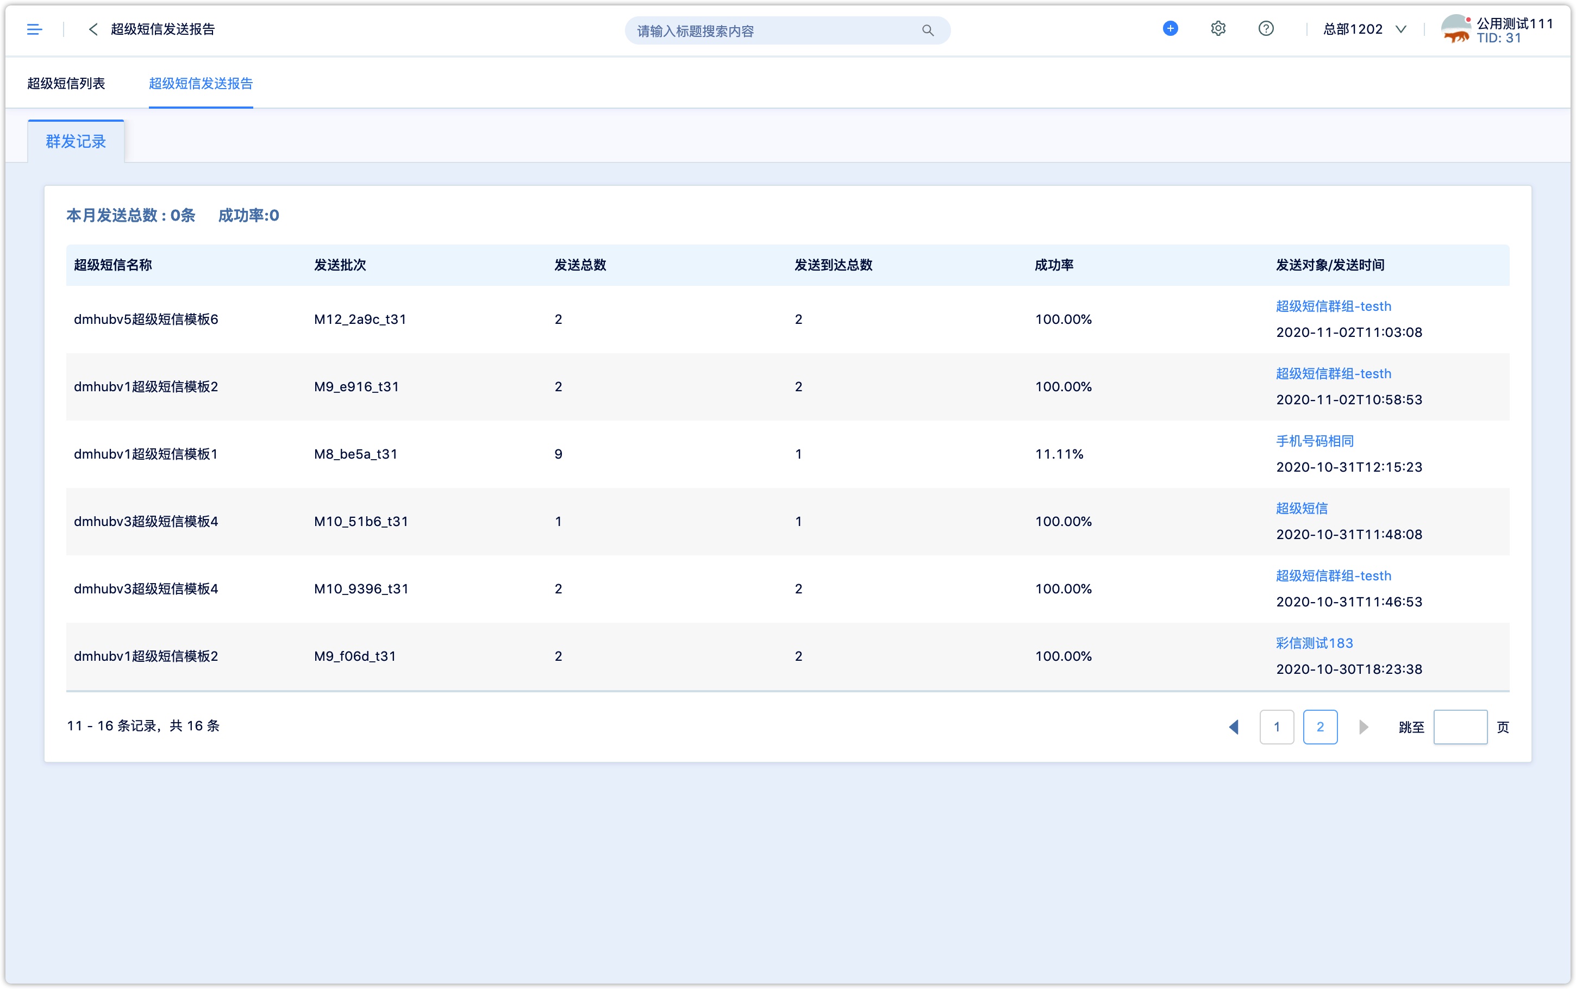Click the 跳至 page number input
Screen dimensions: 1576x989
coord(1460,727)
